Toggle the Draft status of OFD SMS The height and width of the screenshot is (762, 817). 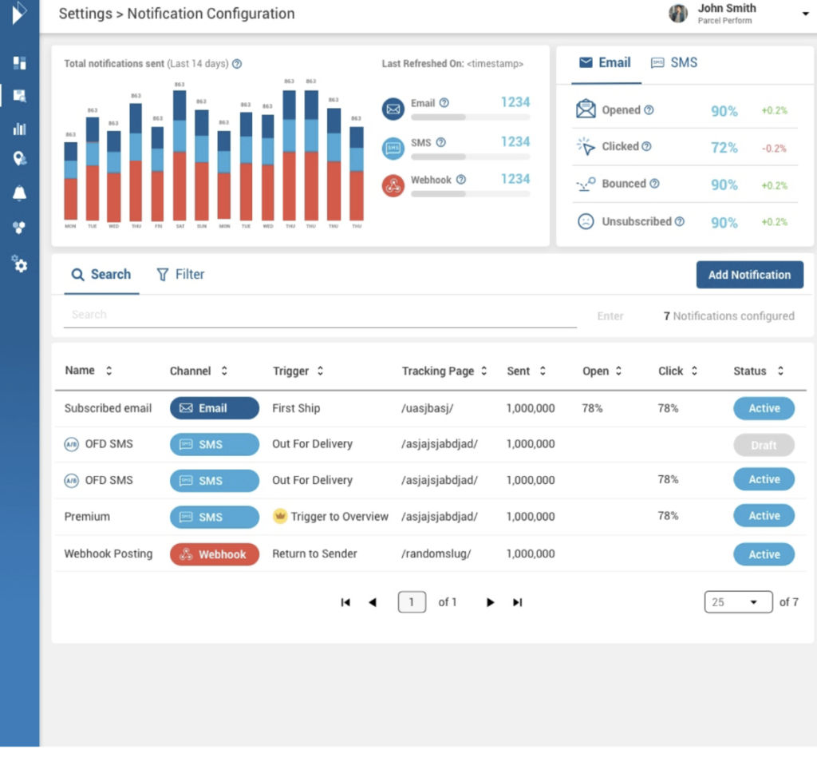pos(764,445)
